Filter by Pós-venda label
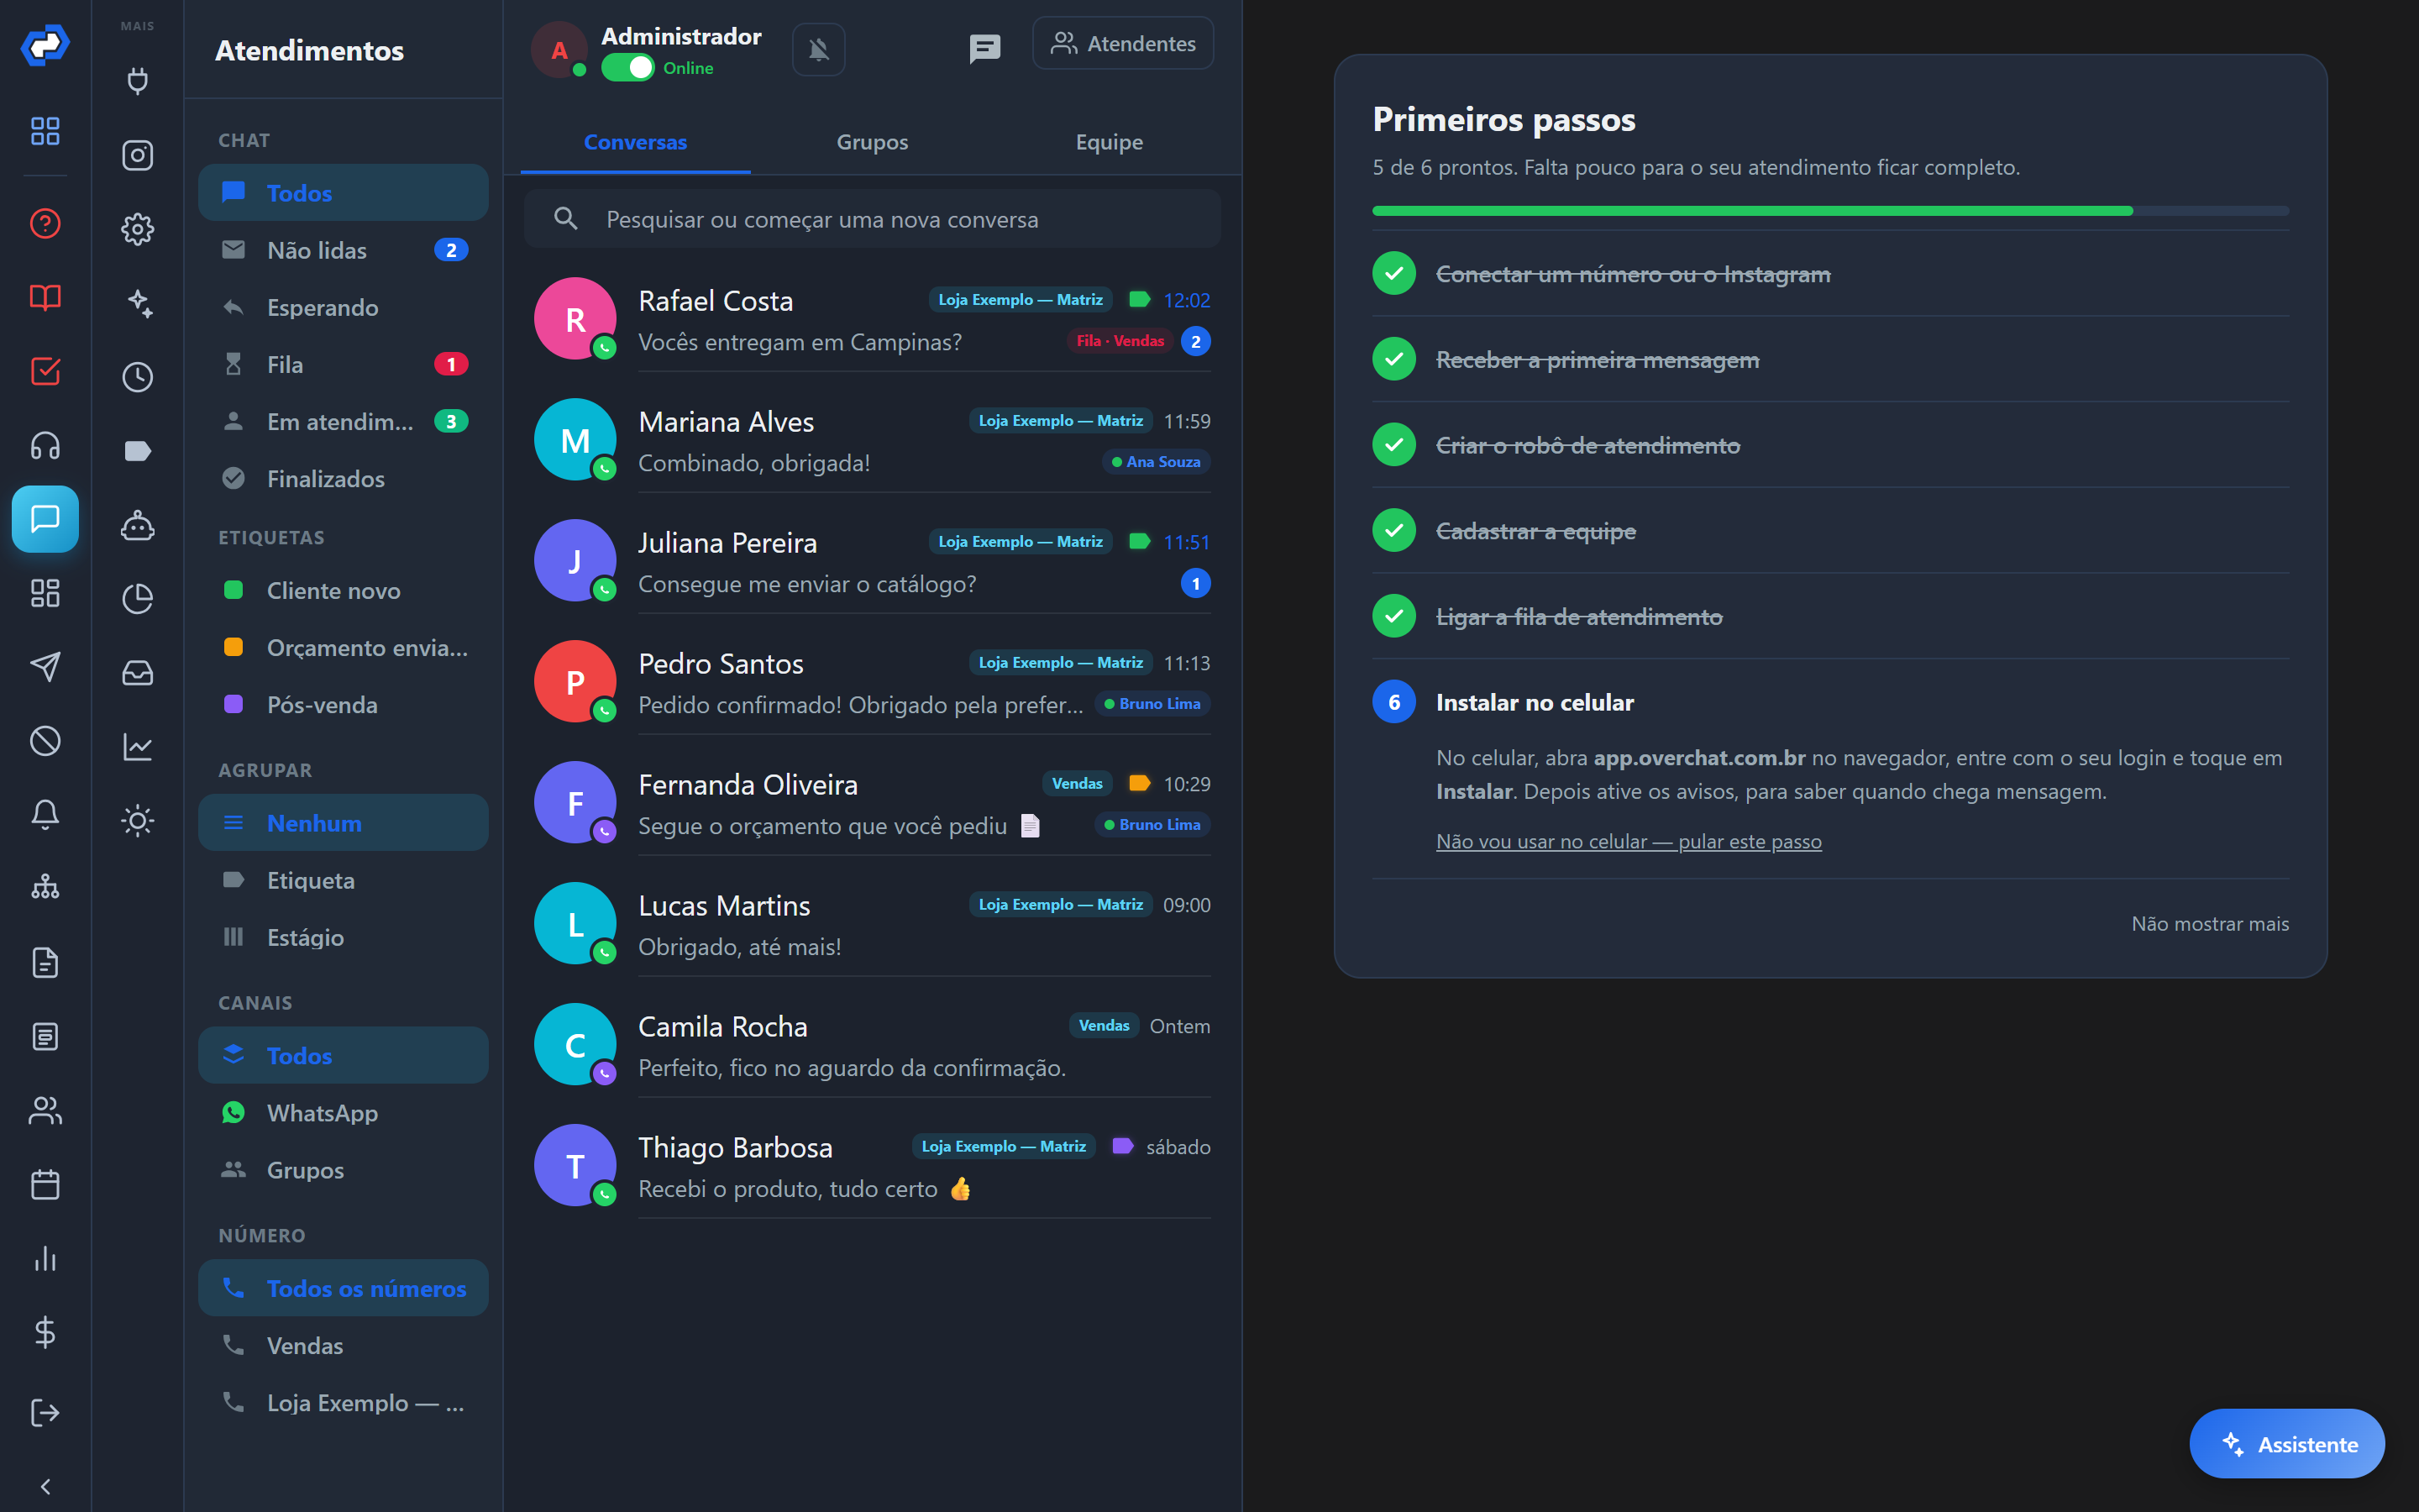 tap(343, 704)
